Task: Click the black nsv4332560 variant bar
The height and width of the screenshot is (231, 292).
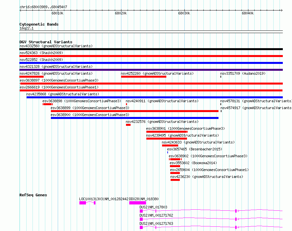Action: click(151, 49)
